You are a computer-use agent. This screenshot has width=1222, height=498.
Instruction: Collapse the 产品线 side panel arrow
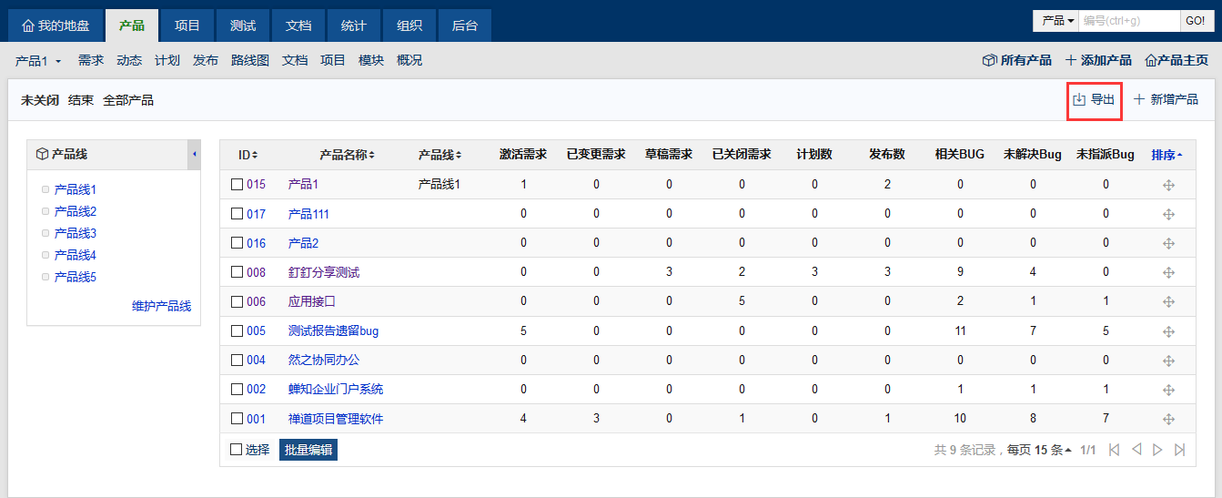[194, 155]
